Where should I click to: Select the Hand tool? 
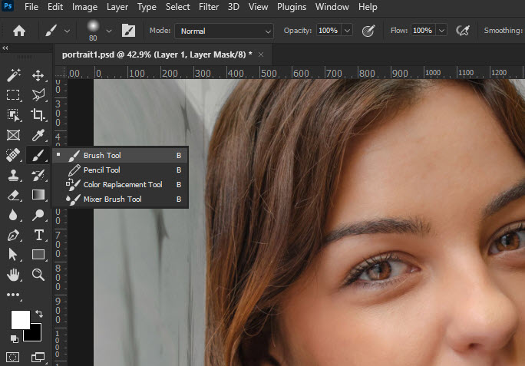pyautogui.click(x=13, y=275)
